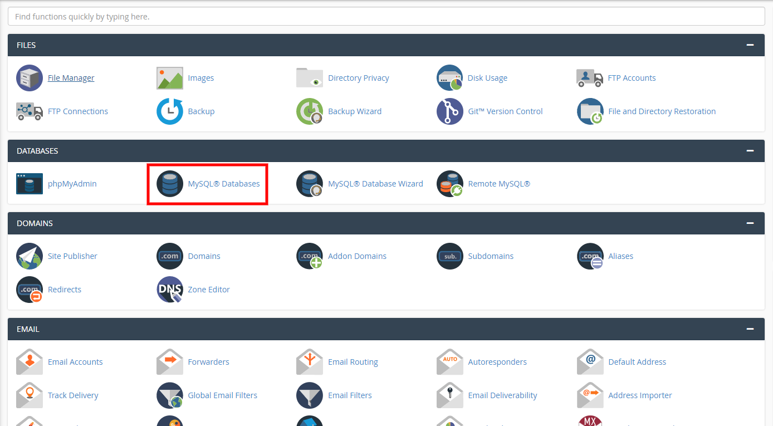Click the Backup Wizard icon
Viewport: 773px width, 426px height.
pyautogui.click(x=310, y=111)
